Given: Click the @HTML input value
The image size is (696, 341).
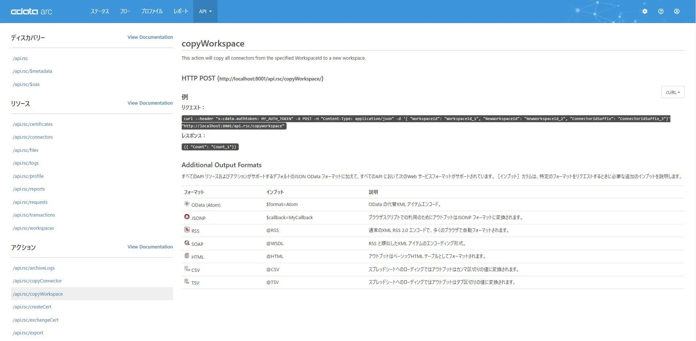Looking at the screenshot, I should tap(275, 256).
